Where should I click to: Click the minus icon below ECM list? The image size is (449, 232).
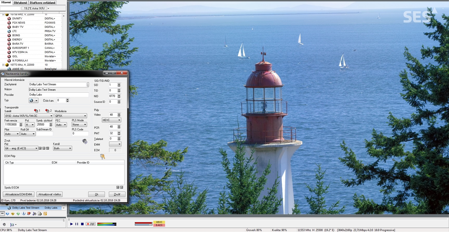pos(121,187)
